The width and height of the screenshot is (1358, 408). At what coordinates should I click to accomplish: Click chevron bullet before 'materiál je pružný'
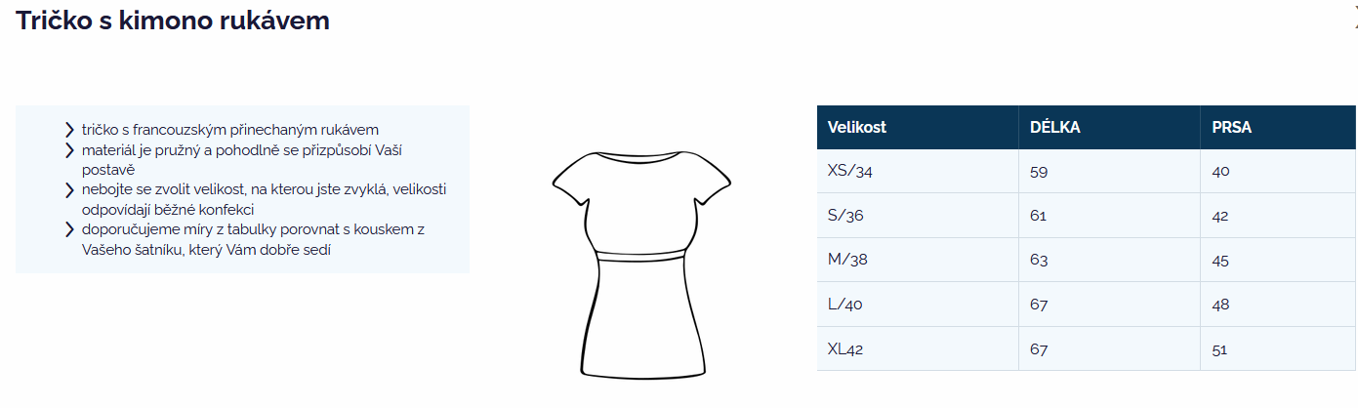69,150
